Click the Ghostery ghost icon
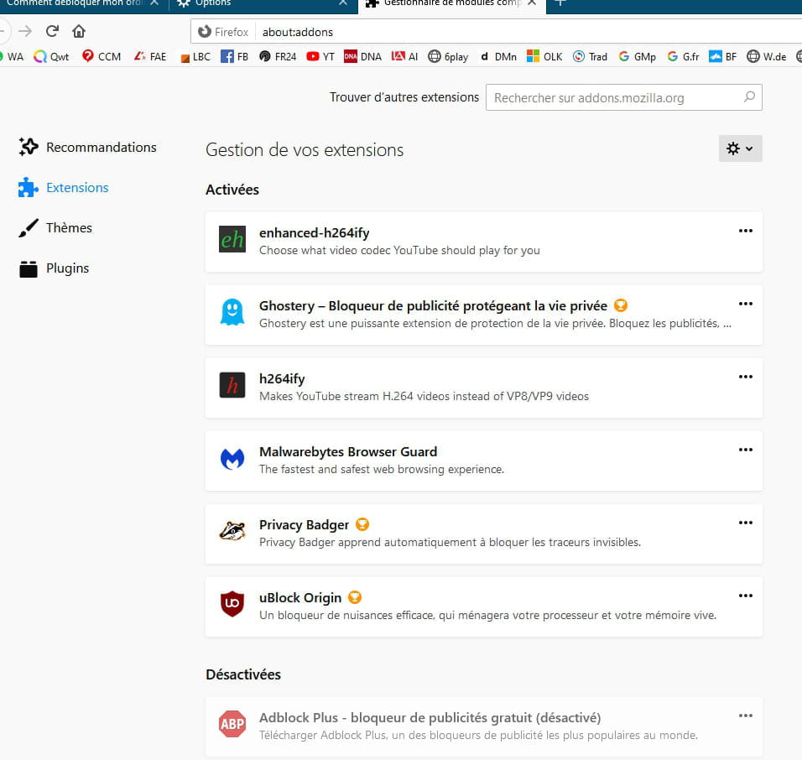Screen dimensions: 802x760 tap(232, 312)
